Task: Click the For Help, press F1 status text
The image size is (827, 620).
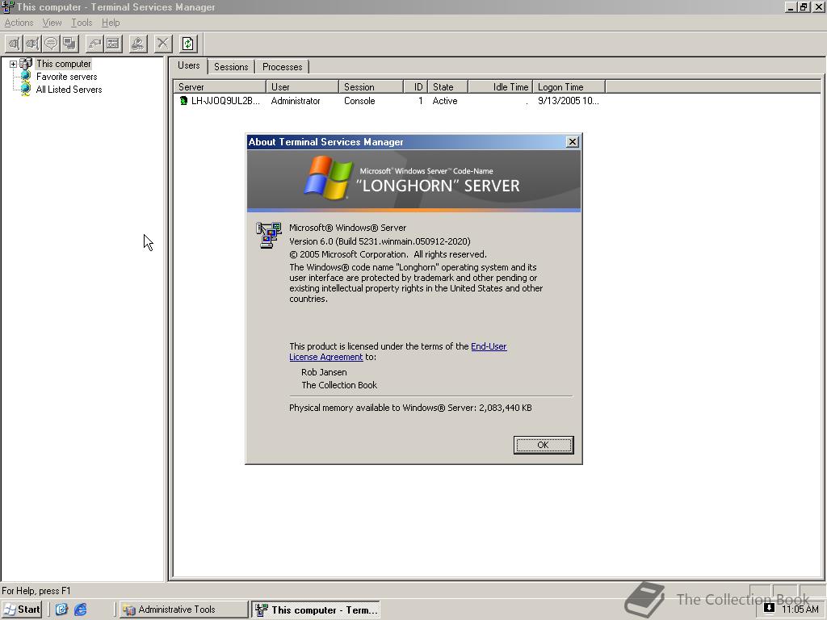Action: [x=36, y=590]
